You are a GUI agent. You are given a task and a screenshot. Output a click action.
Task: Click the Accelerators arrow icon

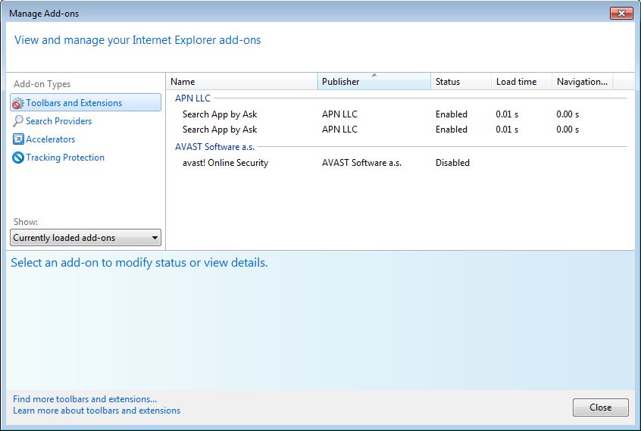[x=18, y=139]
